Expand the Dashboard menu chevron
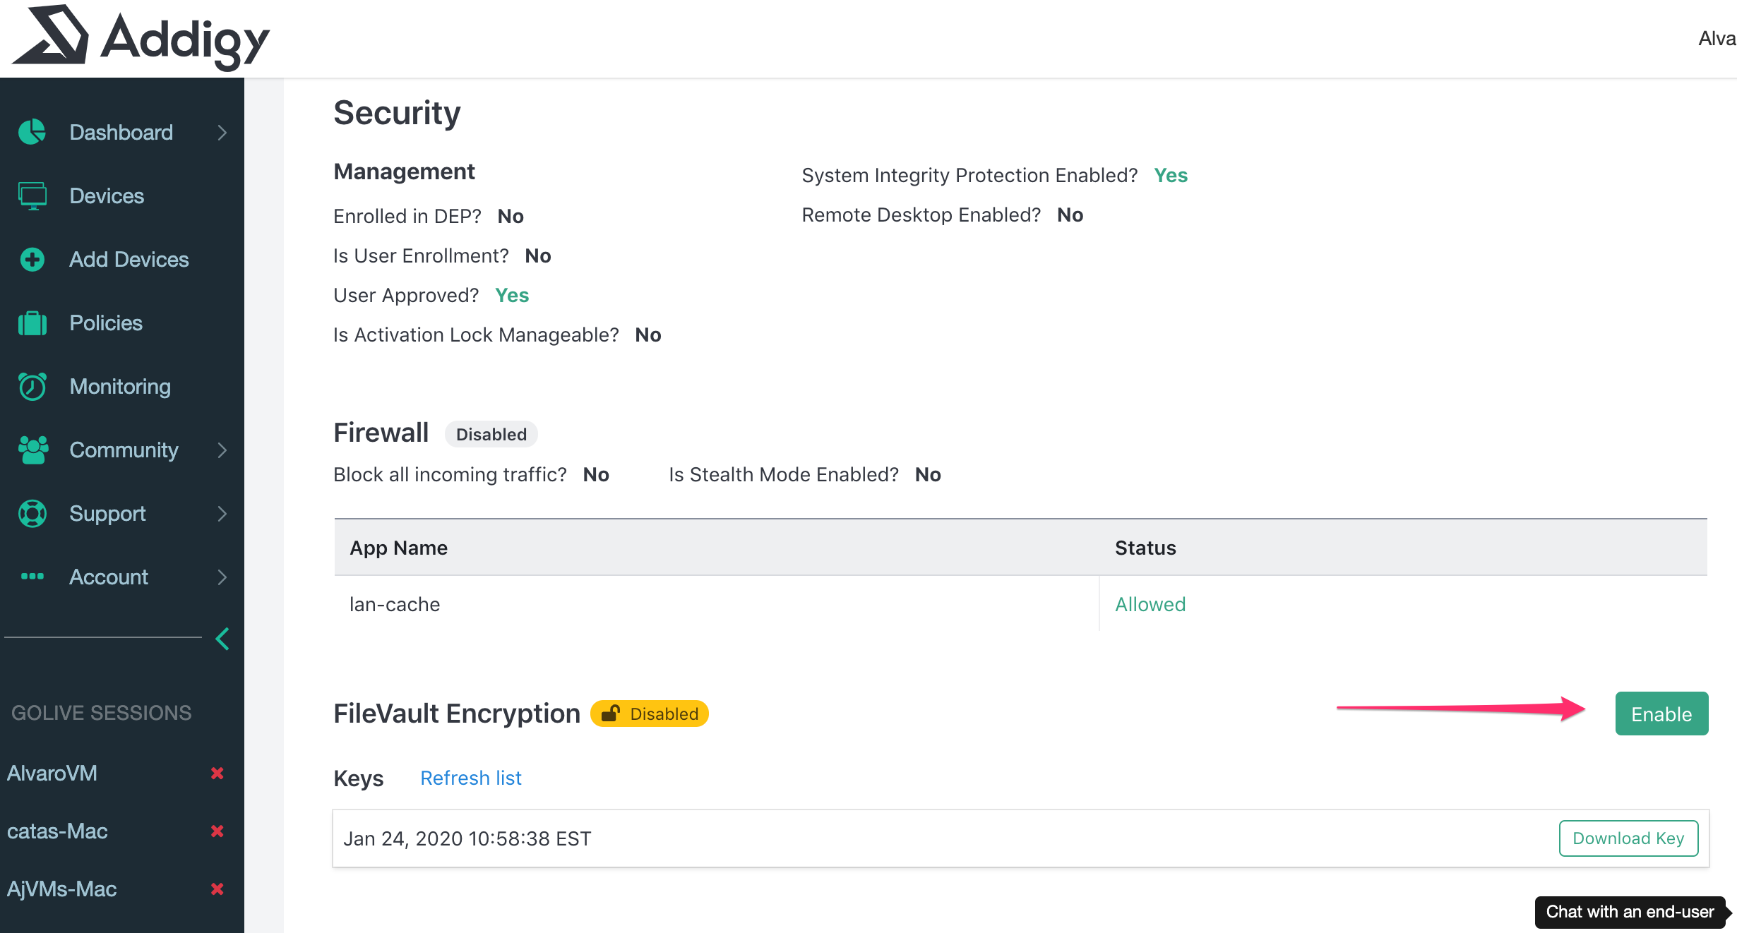 point(222,132)
